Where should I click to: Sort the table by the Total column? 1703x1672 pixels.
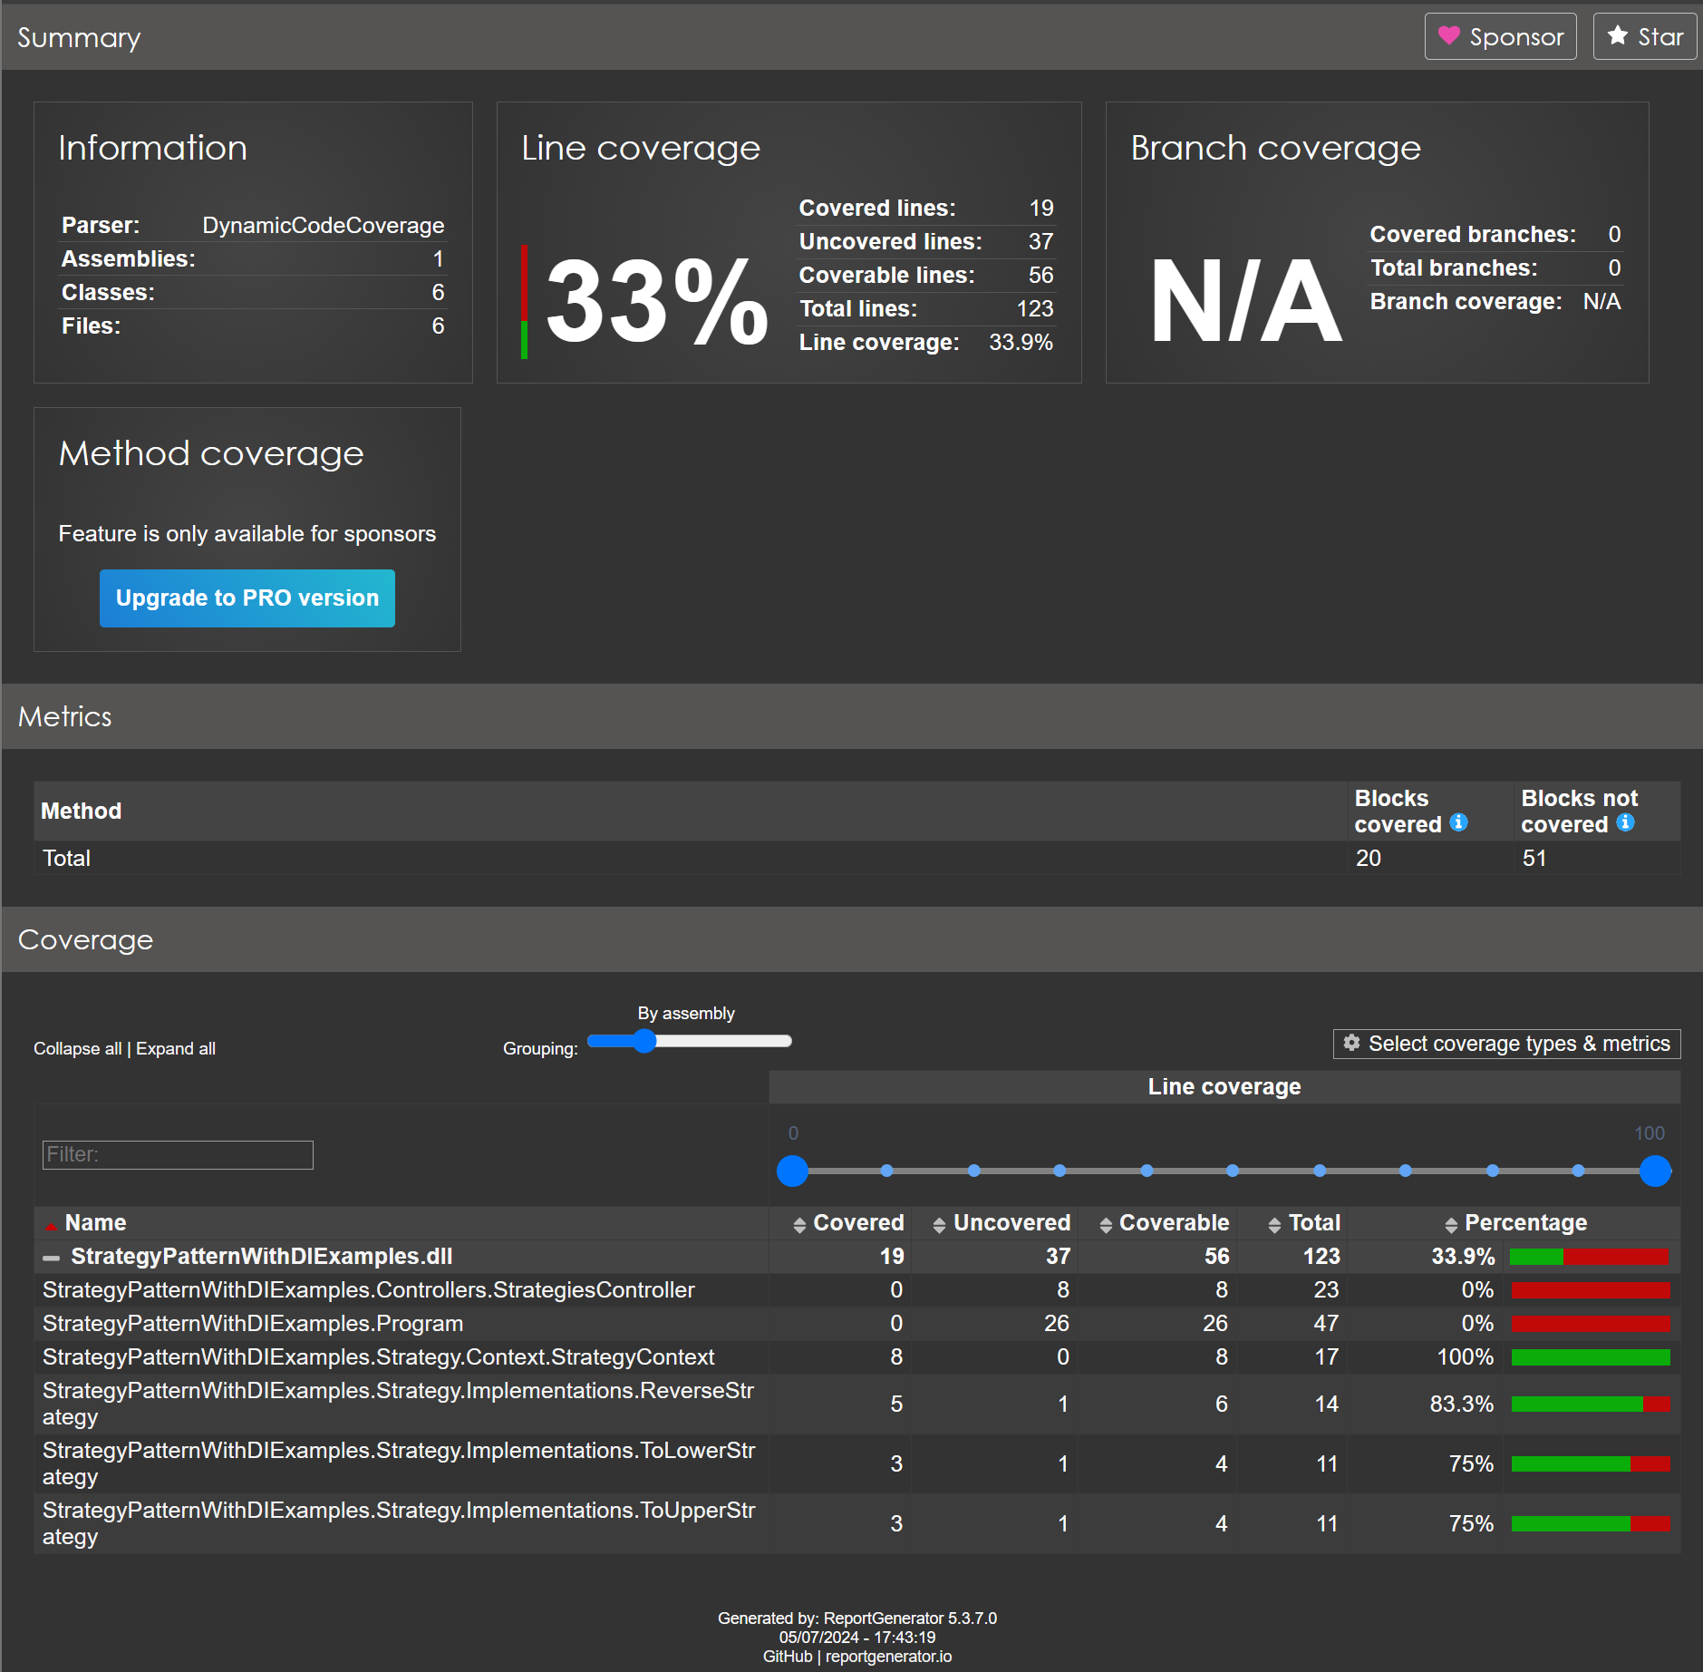point(1274,1223)
